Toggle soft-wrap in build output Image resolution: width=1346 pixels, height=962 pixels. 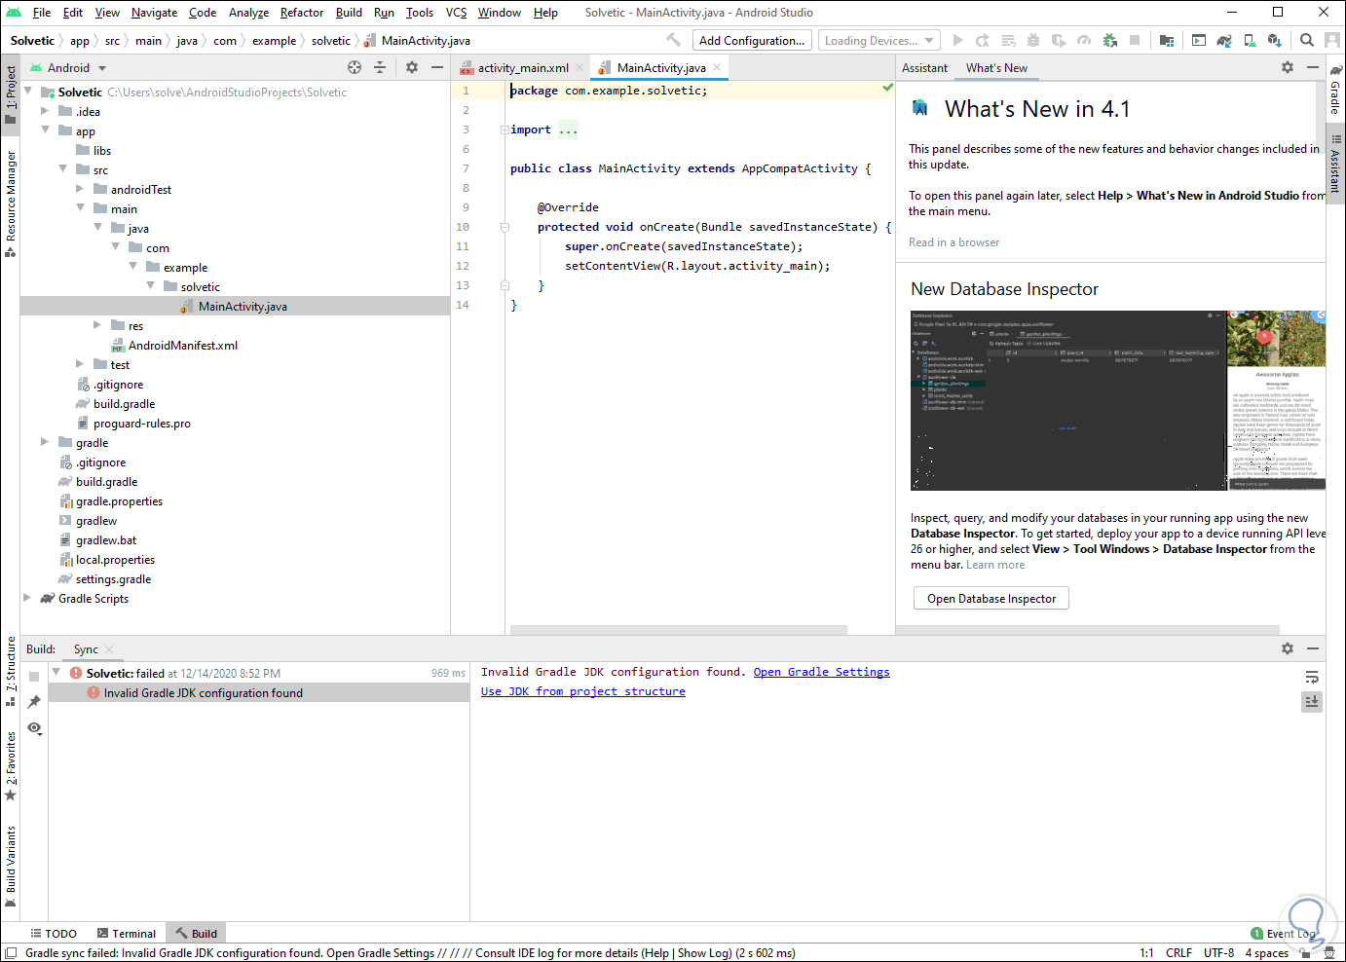point(1312,677)
